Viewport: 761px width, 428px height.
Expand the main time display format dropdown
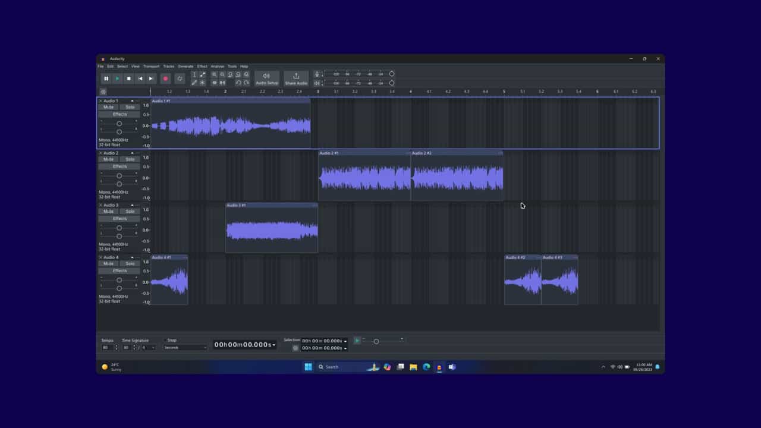click(274, 345)
